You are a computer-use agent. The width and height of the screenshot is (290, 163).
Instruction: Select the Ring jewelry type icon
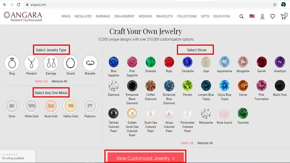pyautogui.click(x=12, y=63)
